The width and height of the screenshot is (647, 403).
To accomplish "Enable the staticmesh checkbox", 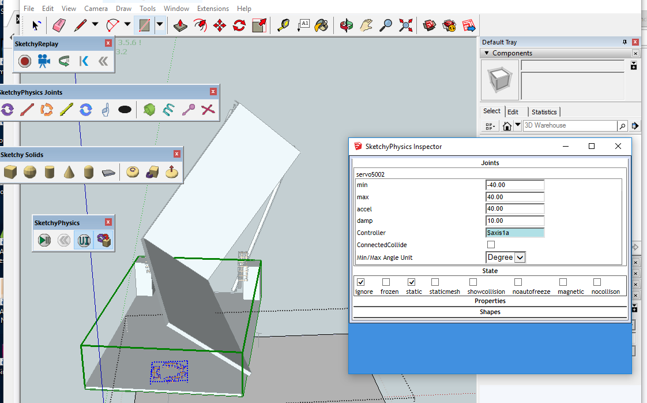I will point(435,282).
